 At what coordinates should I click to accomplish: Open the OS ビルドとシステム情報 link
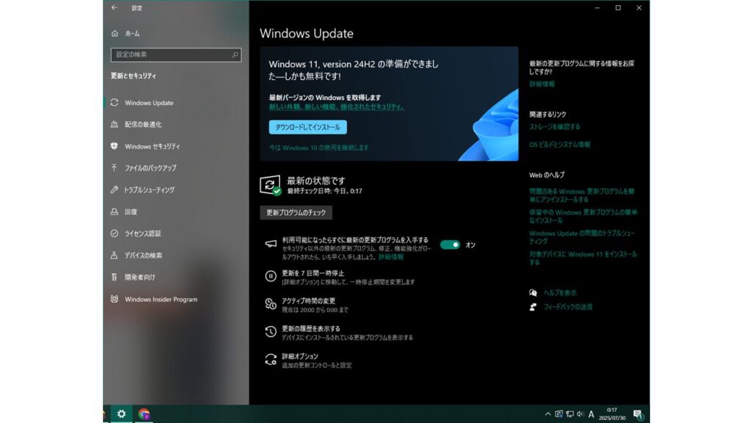560,145
